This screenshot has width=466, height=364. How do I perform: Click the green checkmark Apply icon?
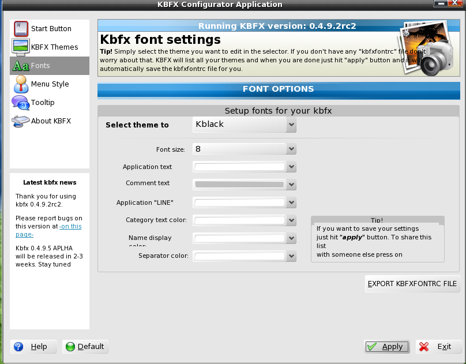click(372, 347)
